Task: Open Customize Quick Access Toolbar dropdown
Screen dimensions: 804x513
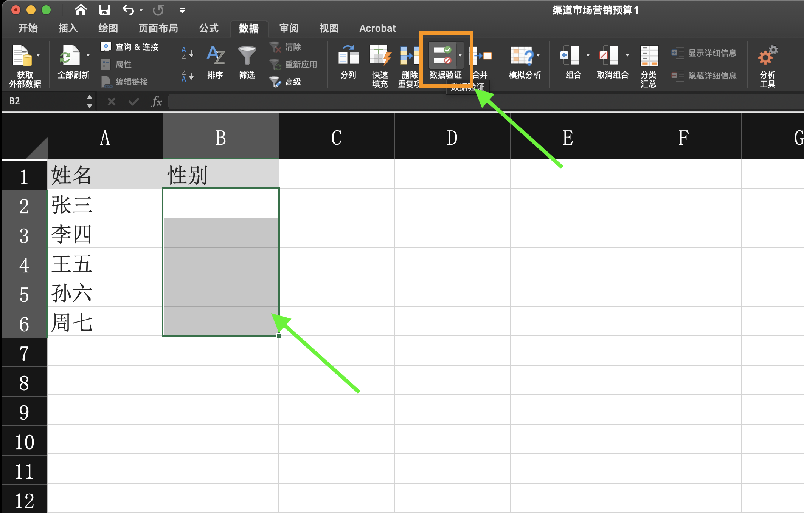Action: [182, 11]
